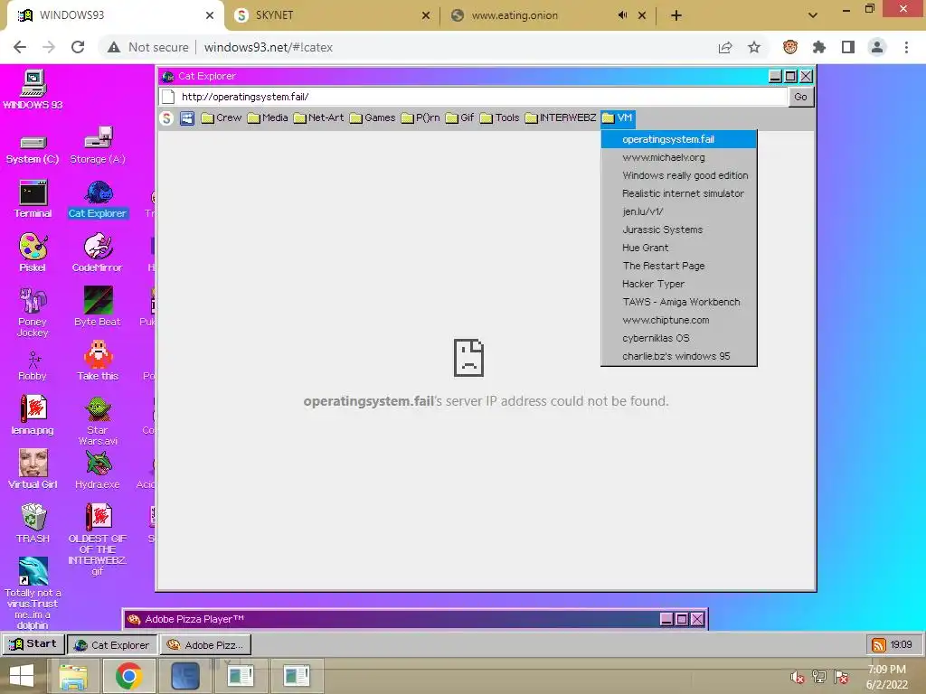
Task: Click the S bookmark icon in Cat Explorer
Action: (x=166, y=118)
